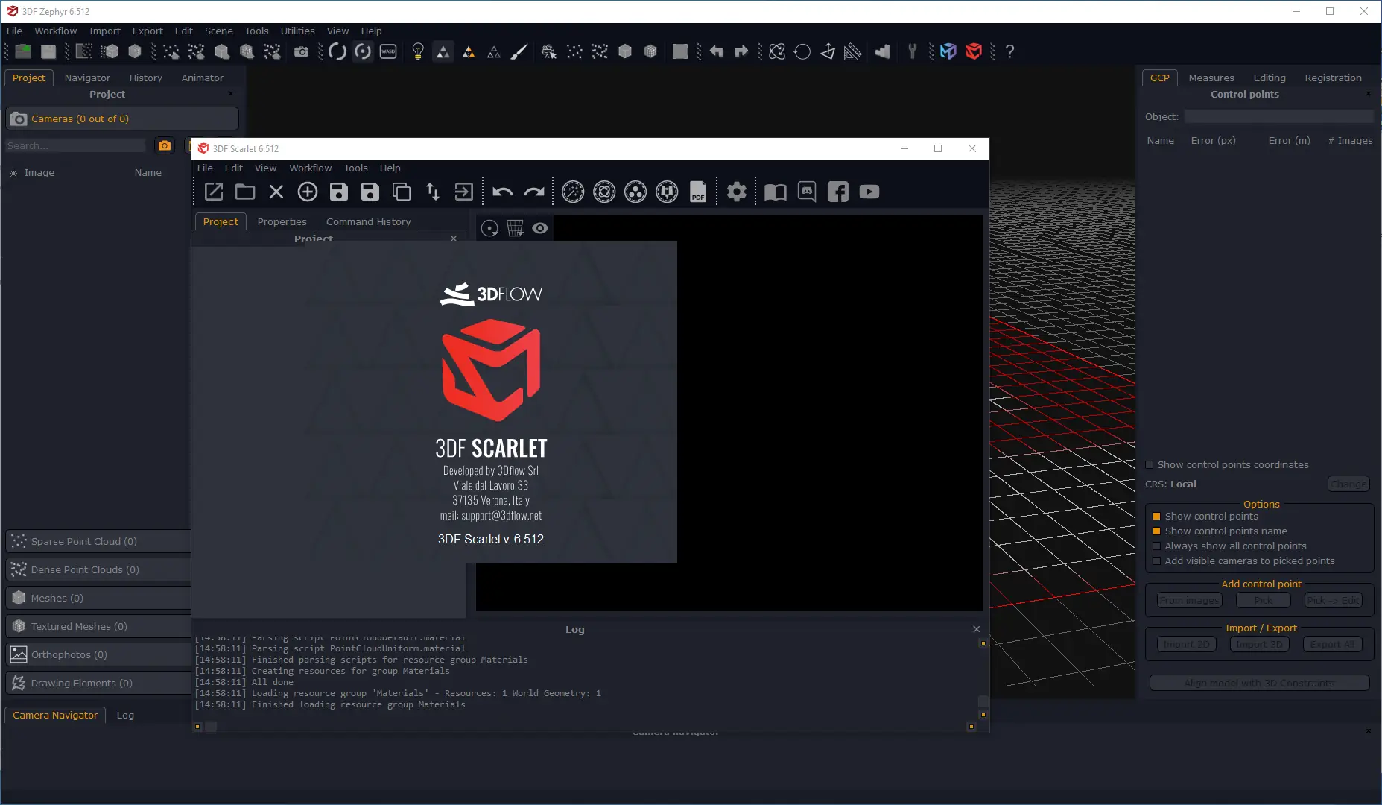
Task: Open the Object combo box in Control points
Action: tap(1279, 116)
